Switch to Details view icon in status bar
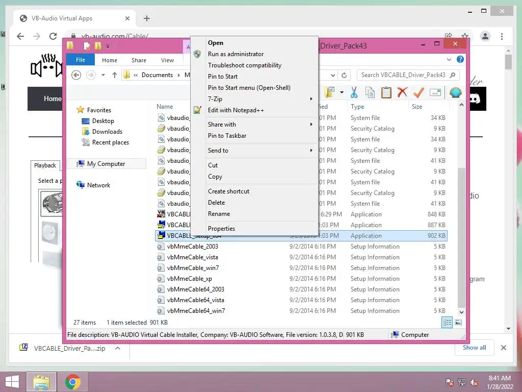 447,322
